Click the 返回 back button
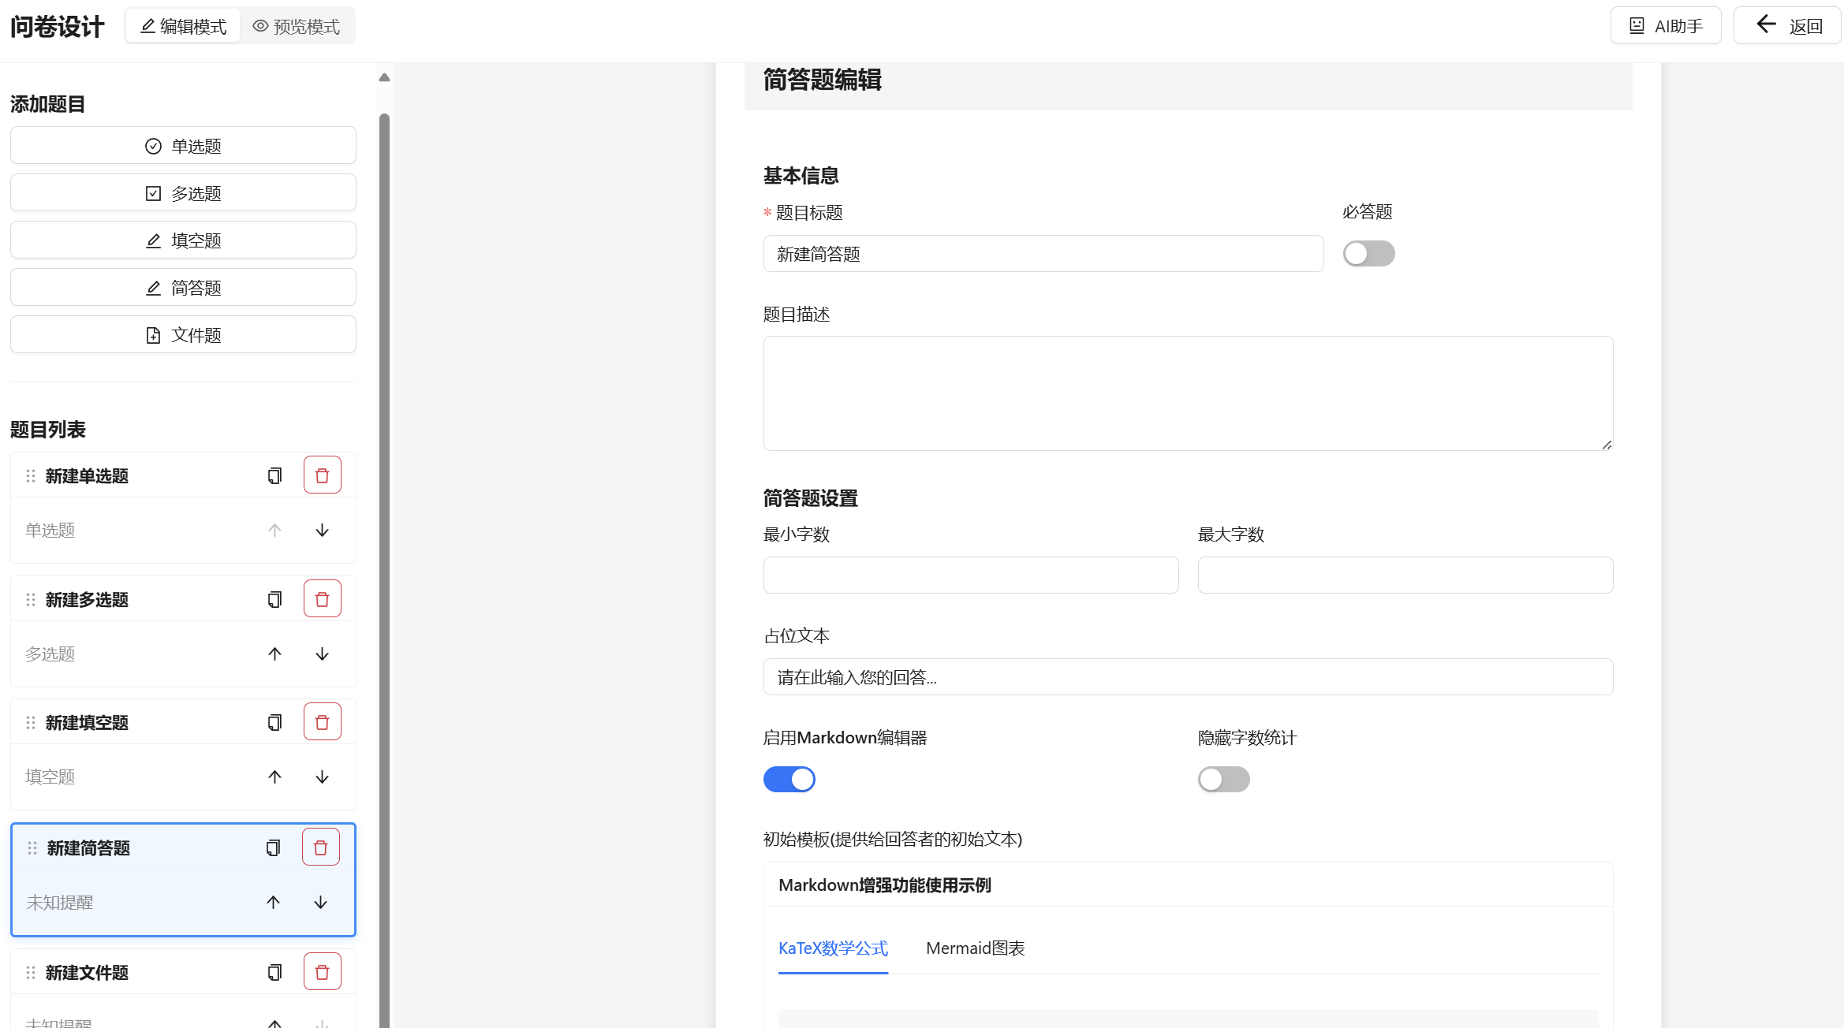Image resolution: width=1844 pixels, height=1028 pixels. click(1788, 26)
